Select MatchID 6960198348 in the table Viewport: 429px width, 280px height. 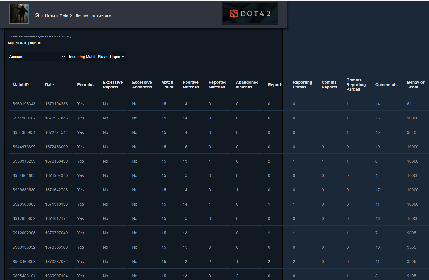(24, 103)
